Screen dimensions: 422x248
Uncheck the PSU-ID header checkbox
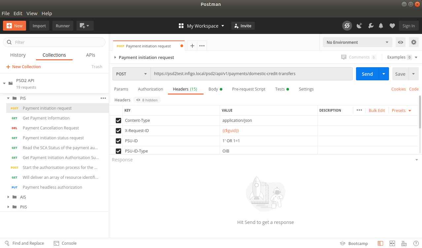pyautogui.click(x=118, y=141)
